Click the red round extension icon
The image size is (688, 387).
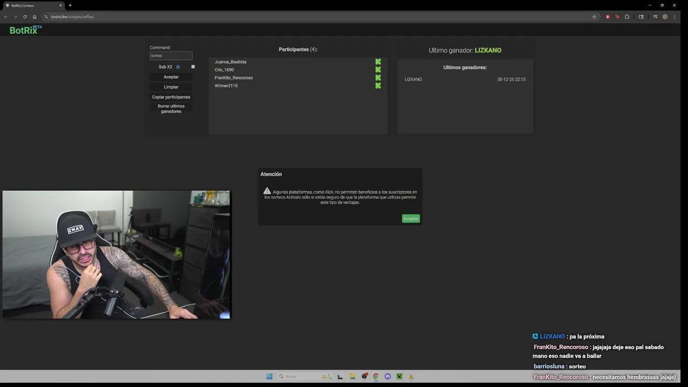tap(608, 17)
